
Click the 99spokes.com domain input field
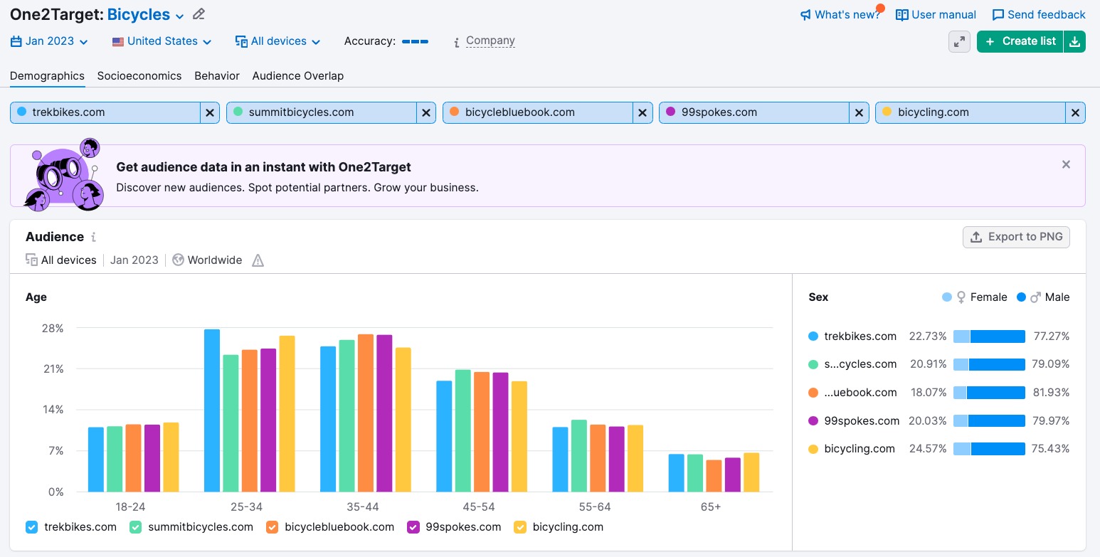pyautogui.click(x=754, y=112)
